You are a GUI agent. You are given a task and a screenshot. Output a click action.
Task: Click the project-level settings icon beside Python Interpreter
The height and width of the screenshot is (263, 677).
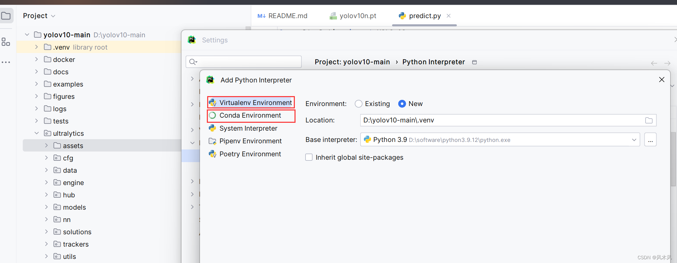(x=475, y=62)
